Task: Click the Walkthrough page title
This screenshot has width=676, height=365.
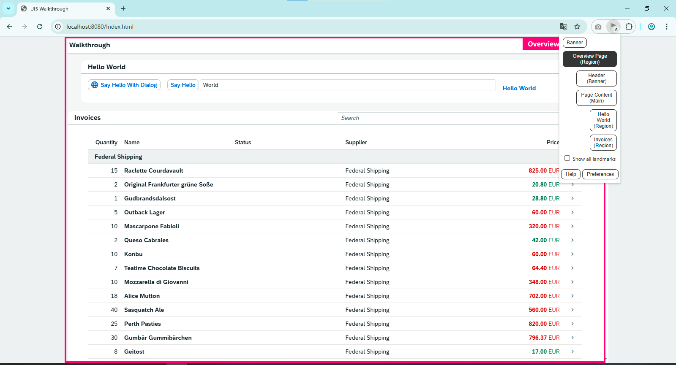Action: (x=90, y=45)
